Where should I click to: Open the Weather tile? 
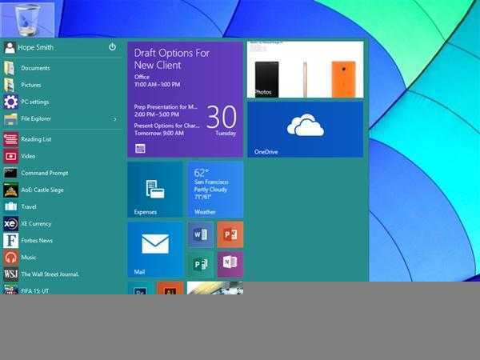click(x=215, y=190)
